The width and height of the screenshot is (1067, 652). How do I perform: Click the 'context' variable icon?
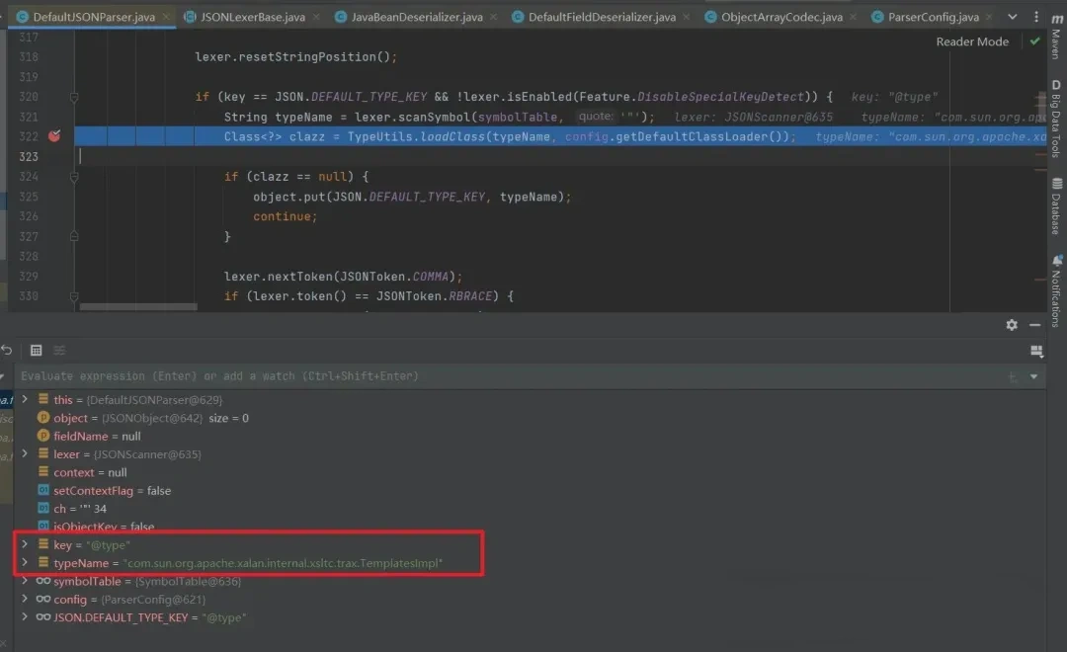(43, 471)
